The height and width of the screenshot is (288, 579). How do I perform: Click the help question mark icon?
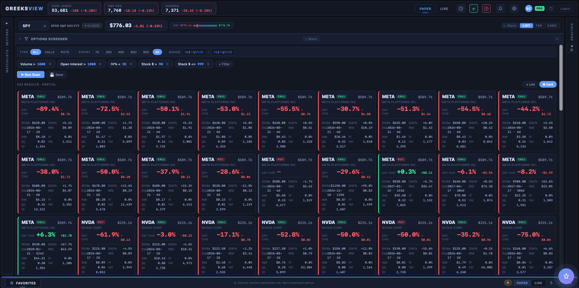pos(551,9)
